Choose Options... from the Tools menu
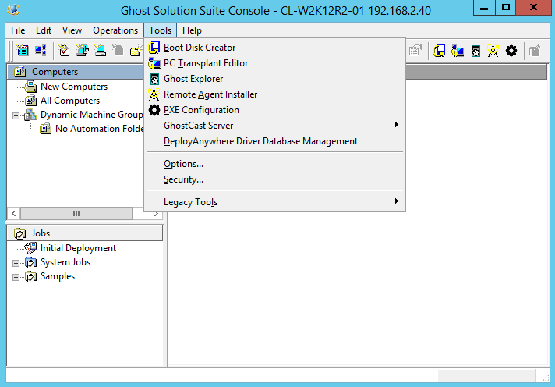555x387 pixels. [x=183, y=164]
